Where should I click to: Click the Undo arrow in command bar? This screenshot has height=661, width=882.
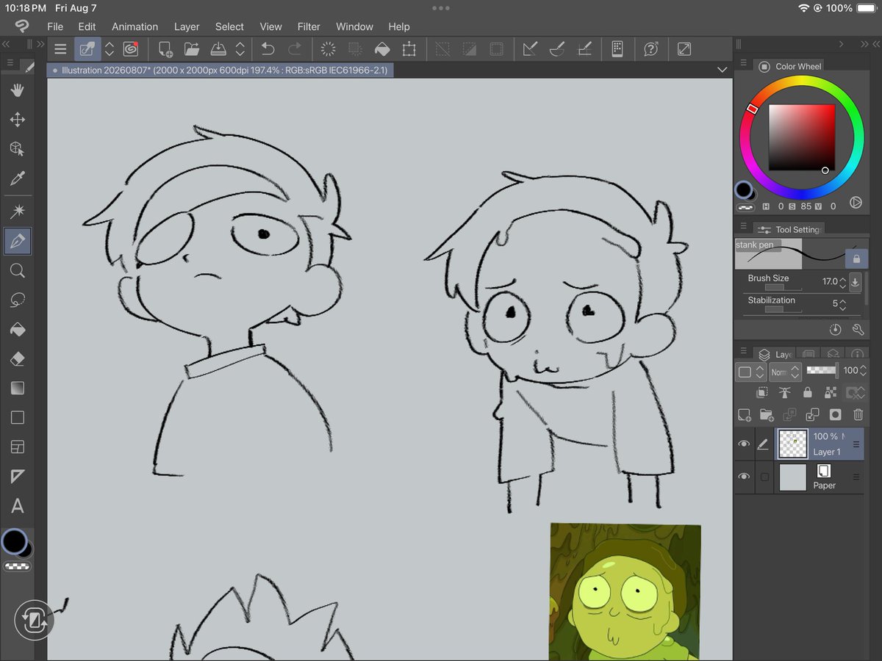point(268,49)
